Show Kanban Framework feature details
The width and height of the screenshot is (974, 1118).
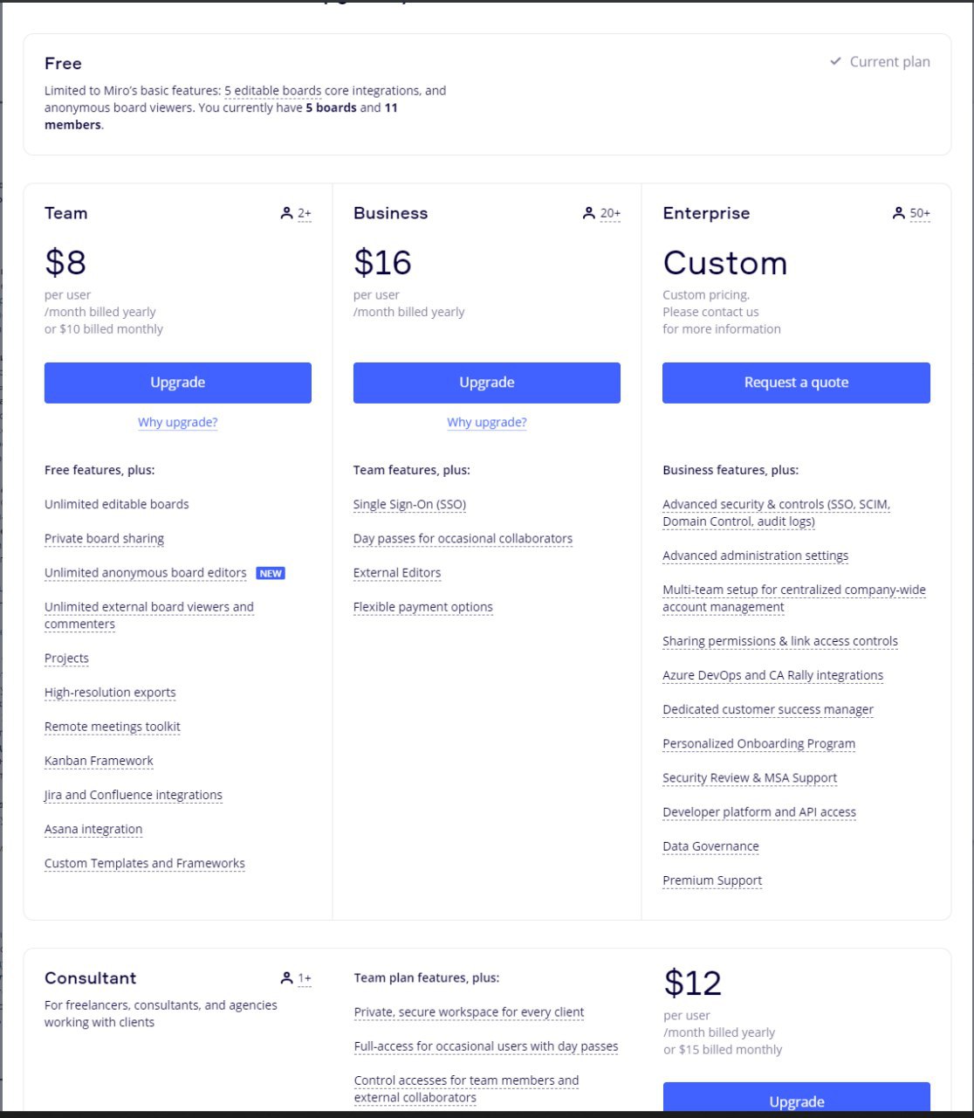pos(99,762)
